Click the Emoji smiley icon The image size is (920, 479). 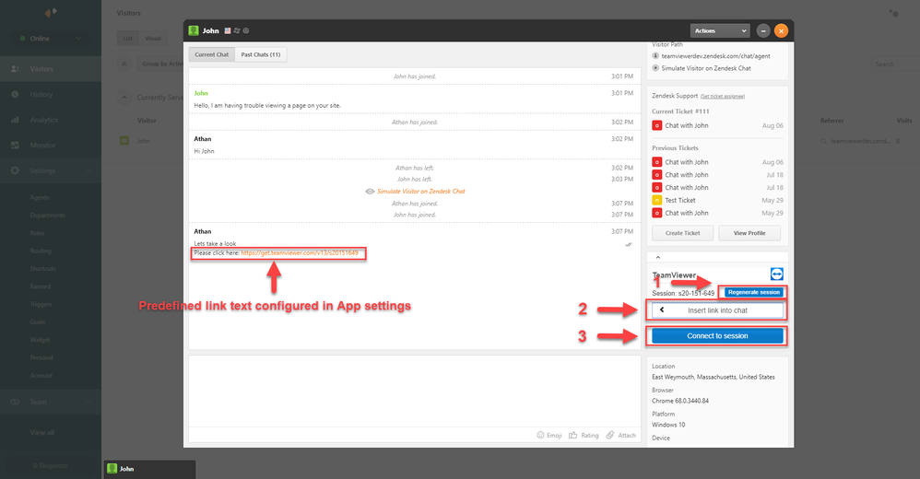(541, 435)
